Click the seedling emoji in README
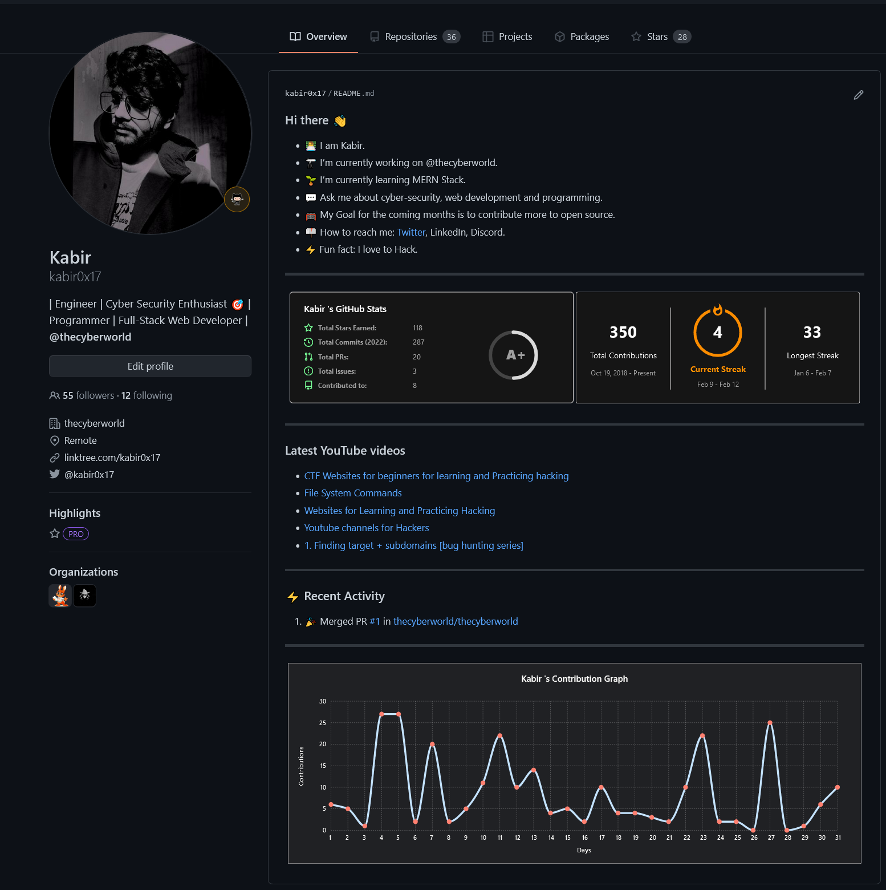Image resolution: width=886 pixels, height=890 pixels. [x=311, y=180]
